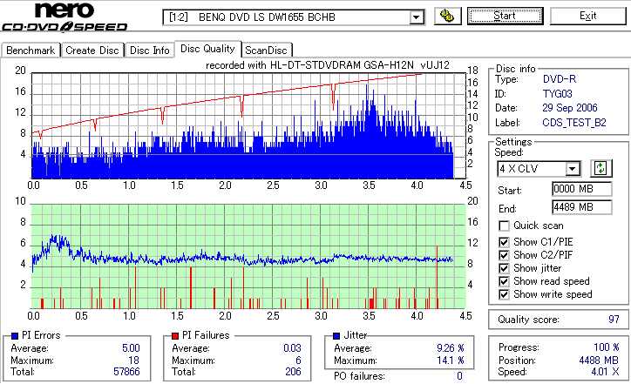Click the PI Failures total 206

click(293, 372)
